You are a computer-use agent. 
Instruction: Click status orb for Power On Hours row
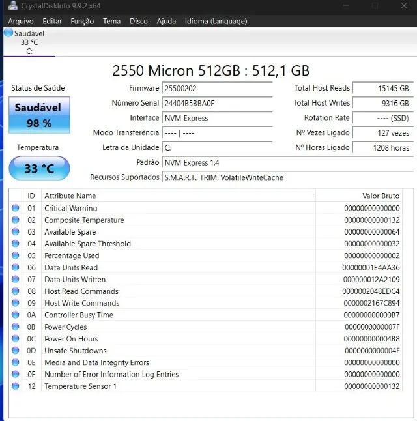[x=16, y=338]
